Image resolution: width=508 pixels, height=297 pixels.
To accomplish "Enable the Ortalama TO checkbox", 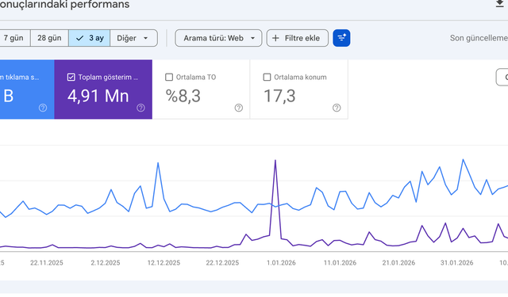I will pyautogui.click(x=169, y=78).
